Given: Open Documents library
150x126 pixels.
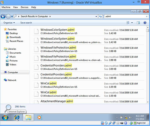Looking at the screenshot, I should click(x=15, y=53).
